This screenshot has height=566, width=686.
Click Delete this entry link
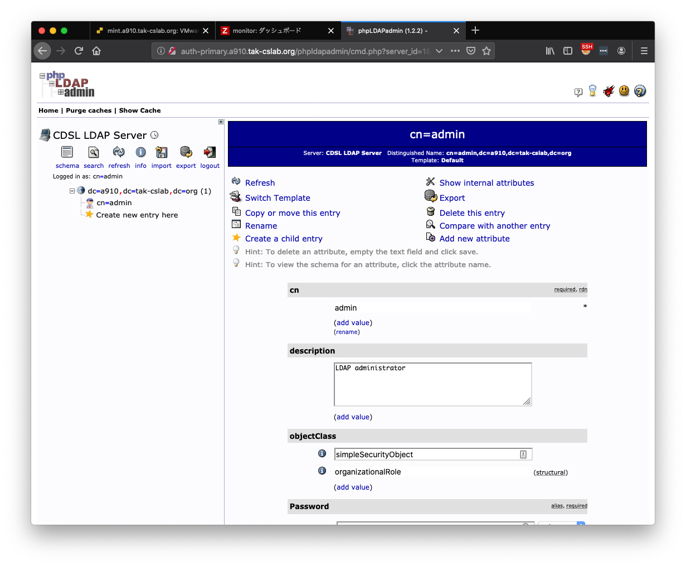472,213
